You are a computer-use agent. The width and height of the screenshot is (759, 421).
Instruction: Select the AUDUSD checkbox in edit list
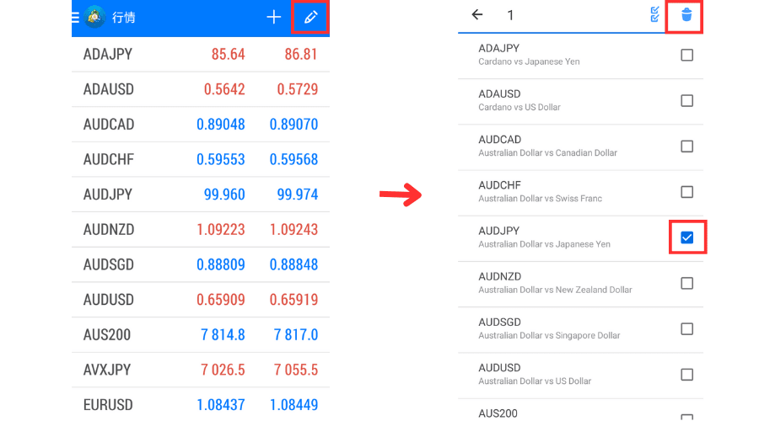pos(686,375)
